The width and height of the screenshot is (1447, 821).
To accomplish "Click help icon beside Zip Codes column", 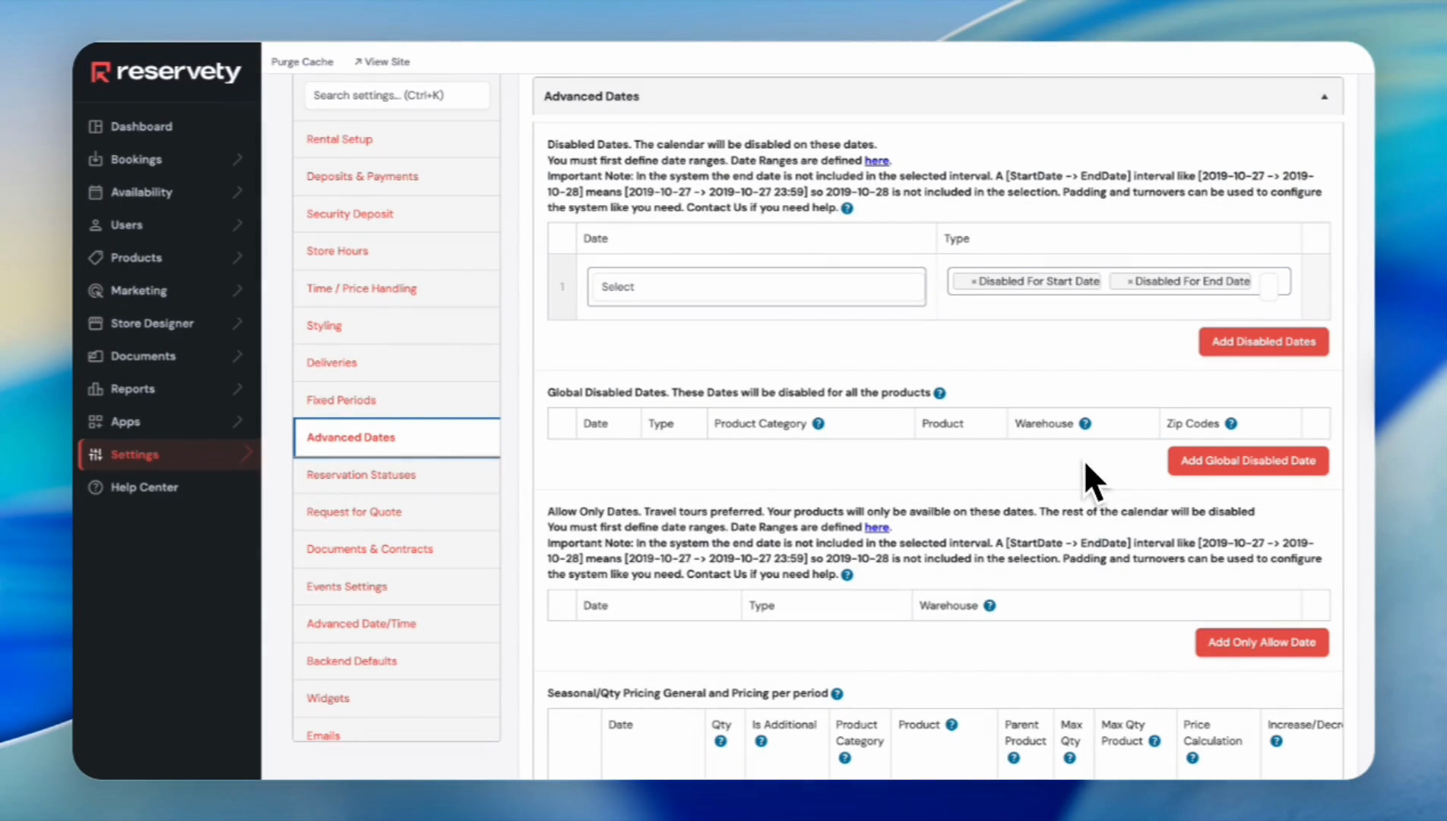I will 1230,423.
